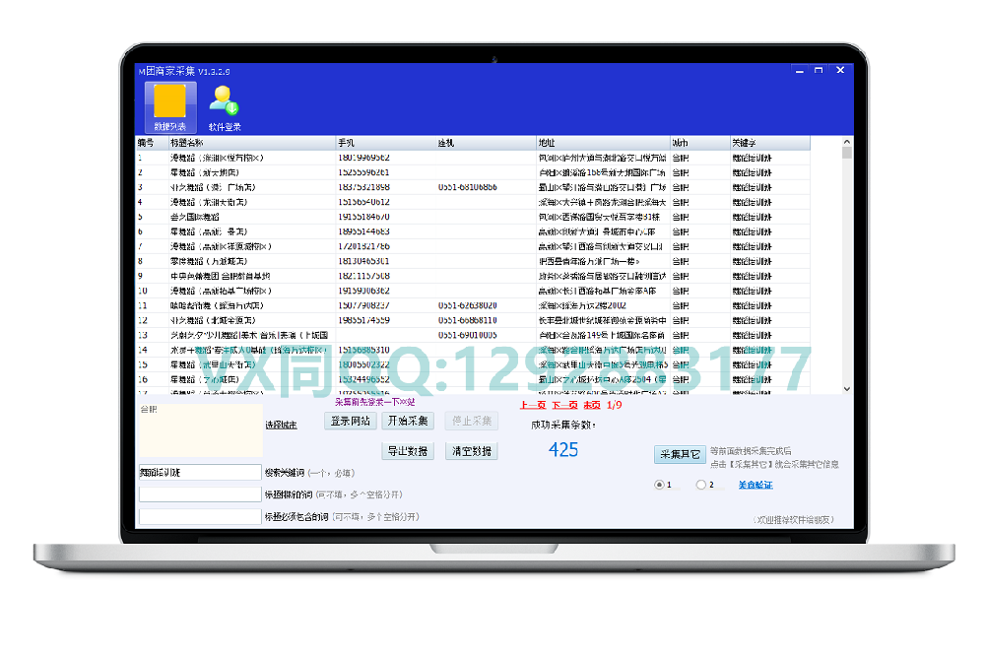Click the mobile number in row 9
985x657 pixels.
(x=363, y=276)
